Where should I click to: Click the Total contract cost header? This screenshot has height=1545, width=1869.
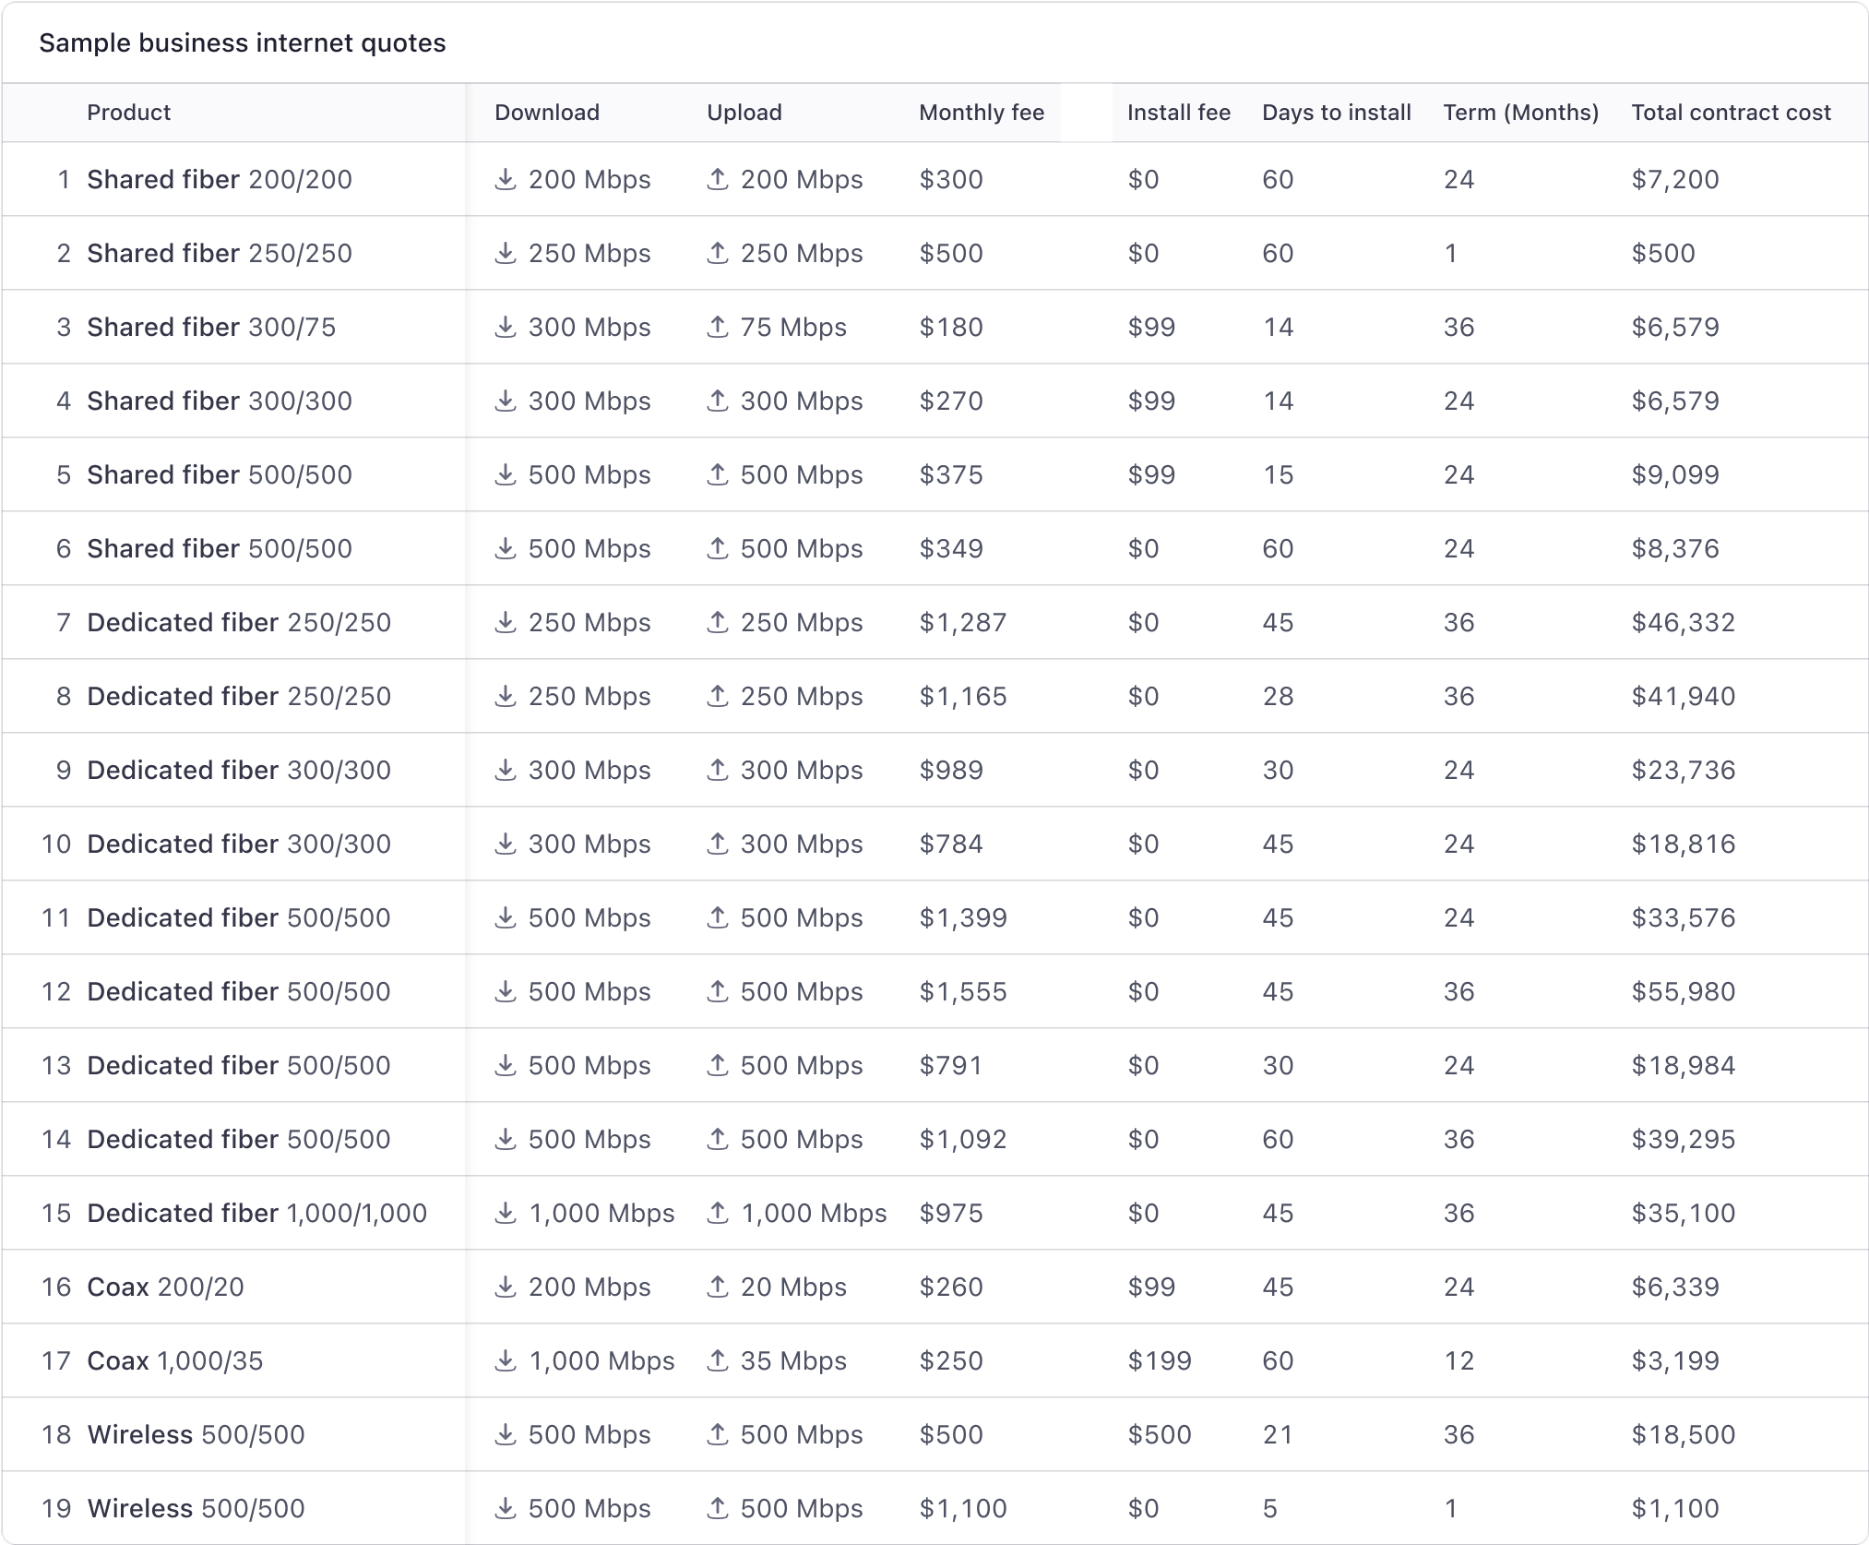[1731, 112]
